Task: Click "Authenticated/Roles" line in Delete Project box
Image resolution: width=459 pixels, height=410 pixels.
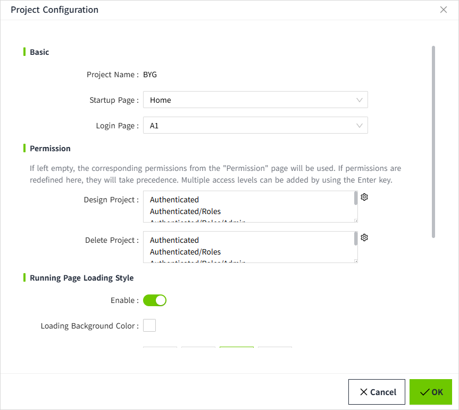Action: point(185,252)
